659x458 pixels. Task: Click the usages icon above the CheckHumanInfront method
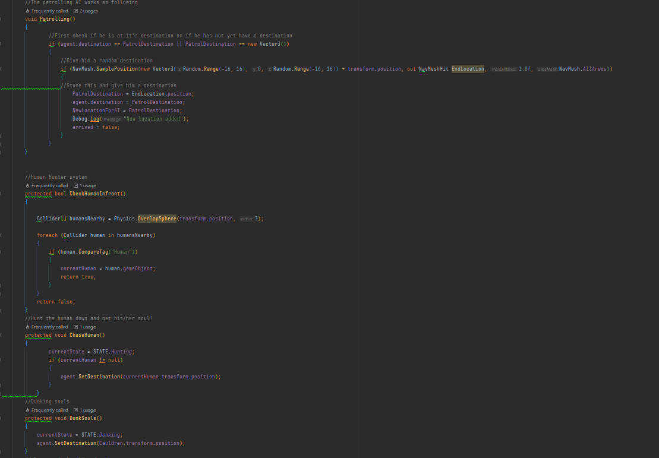(75, 186)
